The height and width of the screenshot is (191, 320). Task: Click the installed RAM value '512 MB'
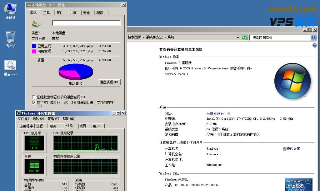212,124
